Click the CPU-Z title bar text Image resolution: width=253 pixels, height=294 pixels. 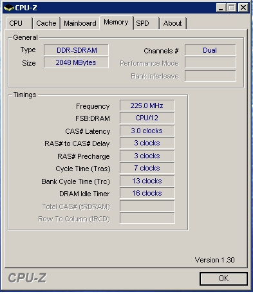pos(26,8)
